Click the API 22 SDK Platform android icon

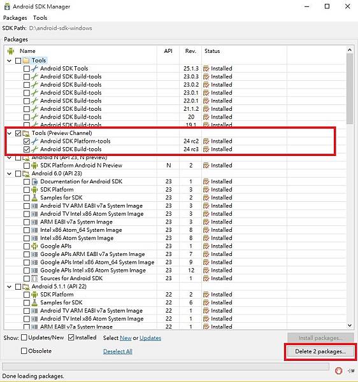pos(34,295)
